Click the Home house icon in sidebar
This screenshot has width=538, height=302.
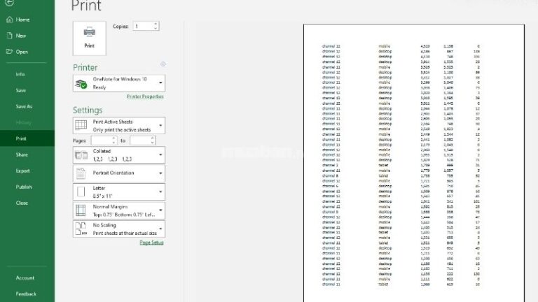coord(10,20)
